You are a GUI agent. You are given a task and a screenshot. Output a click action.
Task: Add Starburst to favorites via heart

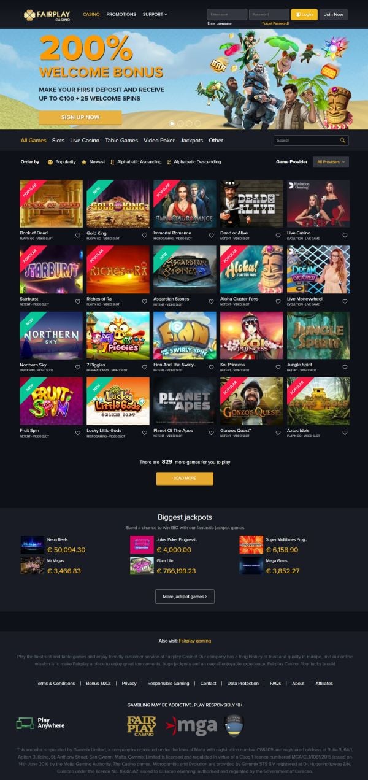78,301
